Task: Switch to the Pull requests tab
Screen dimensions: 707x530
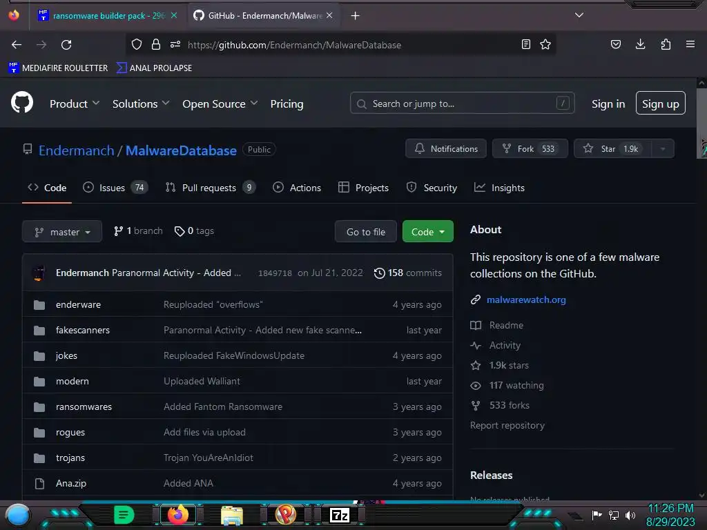Action: (211, 188)
